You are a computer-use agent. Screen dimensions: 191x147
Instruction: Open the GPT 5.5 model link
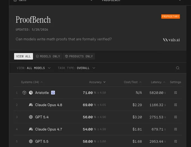42,141
